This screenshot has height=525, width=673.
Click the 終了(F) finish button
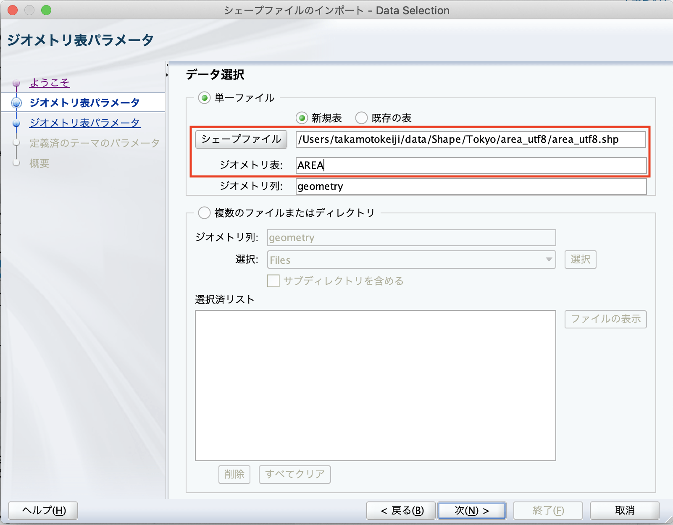[x=548, y=511]
